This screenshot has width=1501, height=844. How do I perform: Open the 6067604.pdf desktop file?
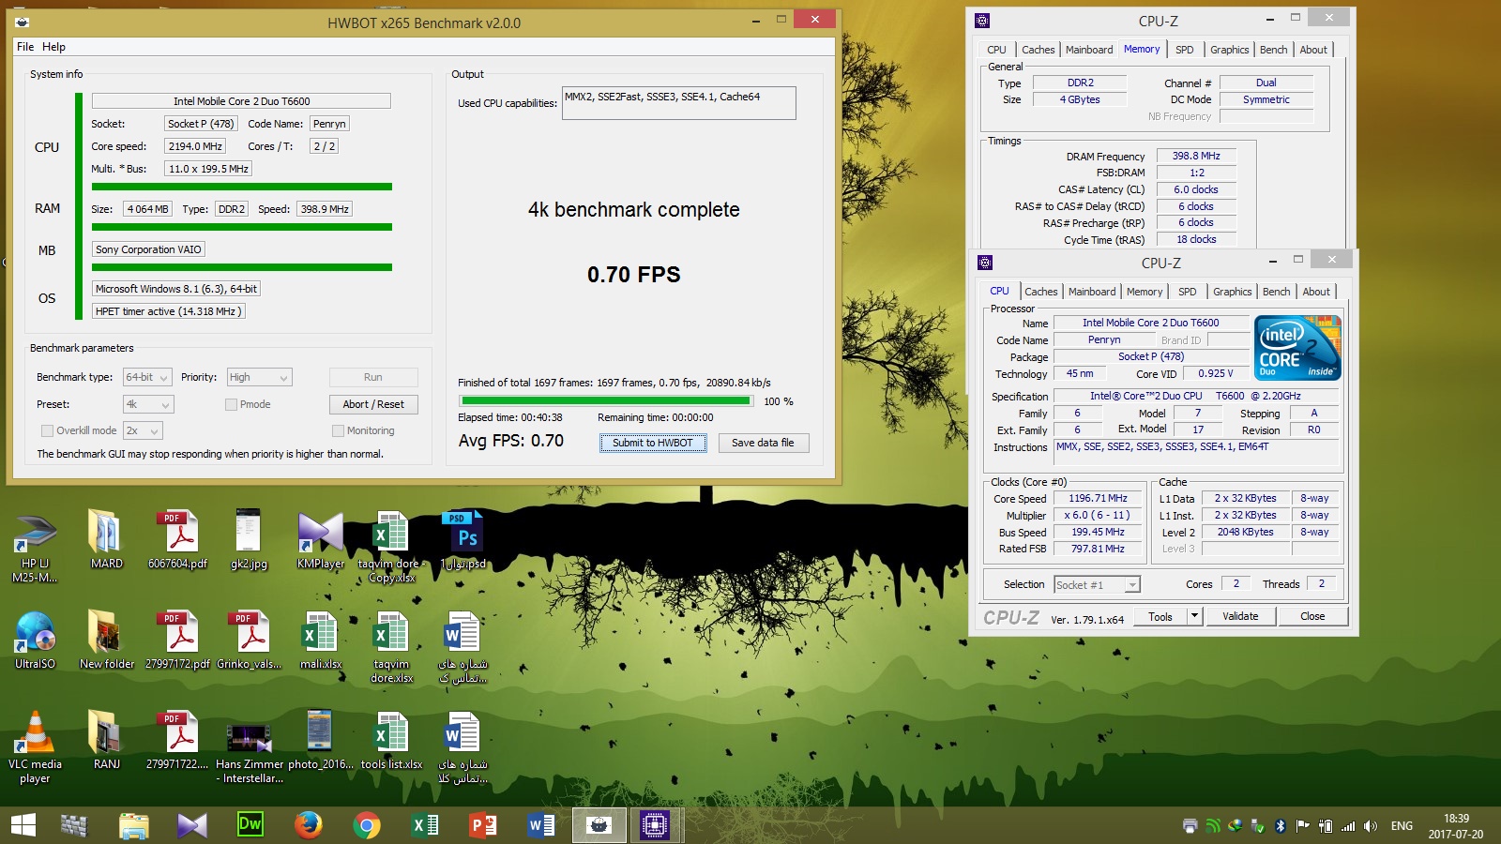[x=177, y=540]
